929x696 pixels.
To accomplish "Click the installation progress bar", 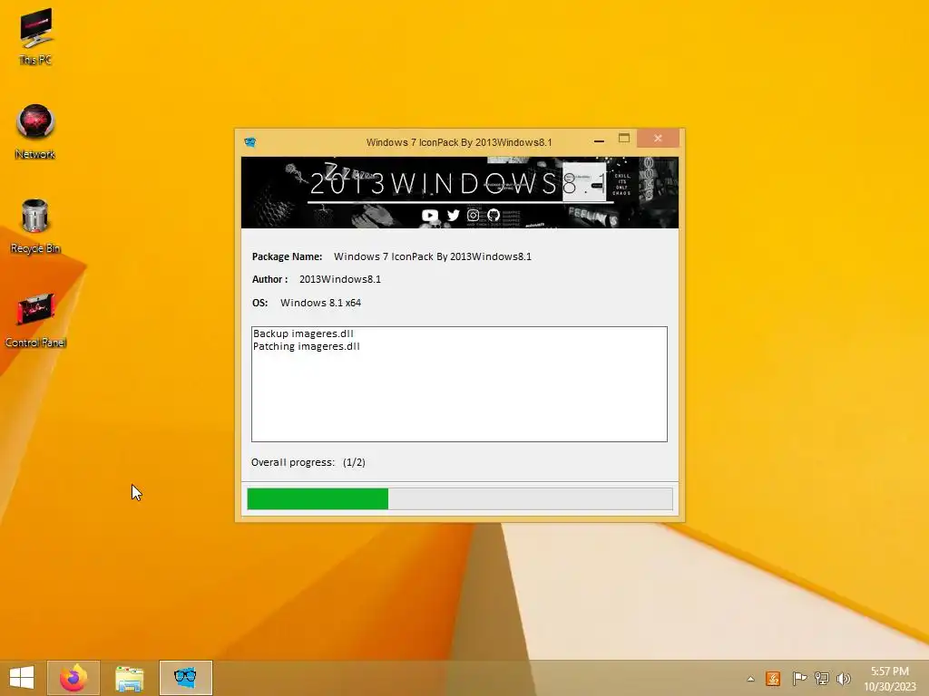I will tap(460, 498).
